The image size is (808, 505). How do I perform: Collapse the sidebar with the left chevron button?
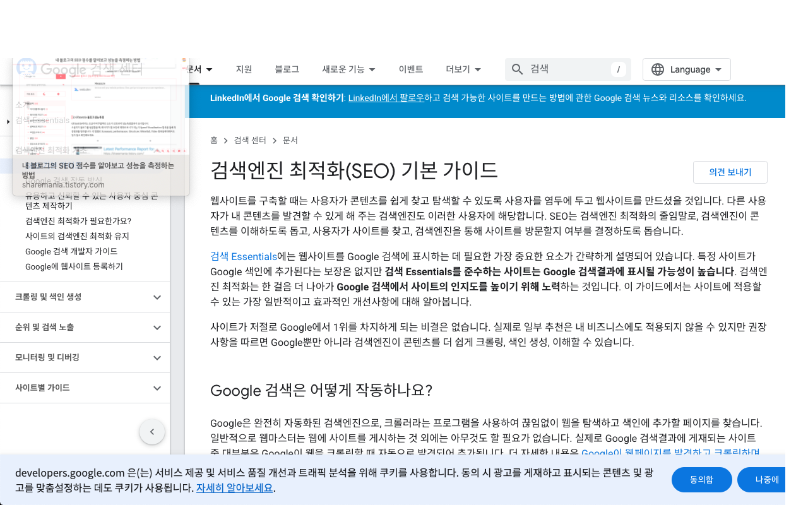click(152, 432)
